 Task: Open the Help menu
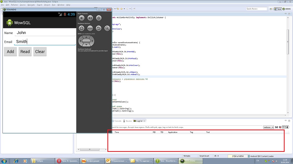(x=68, y=5)
